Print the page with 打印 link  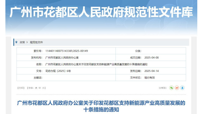tap(21, 88)
